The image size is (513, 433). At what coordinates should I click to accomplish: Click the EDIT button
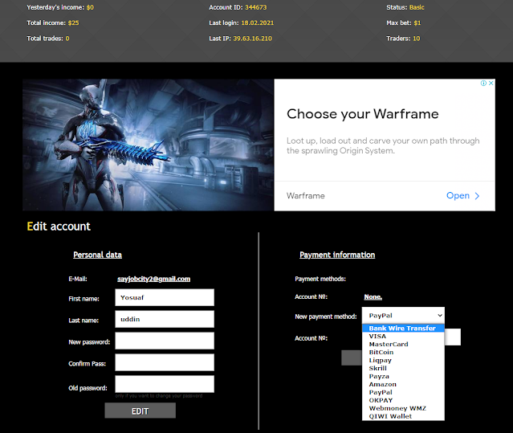tap(140, 411)
